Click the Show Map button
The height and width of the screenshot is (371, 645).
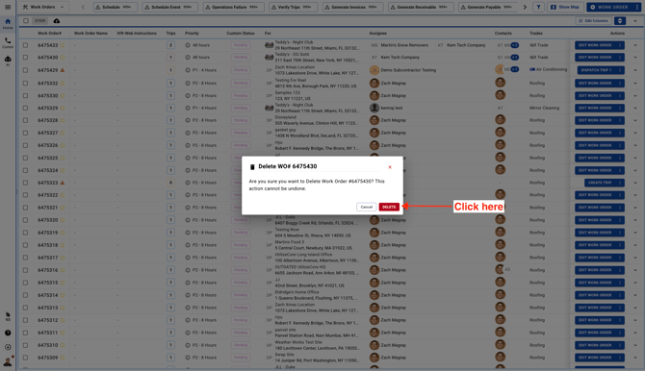pyautogui.click(x=565, y=7)
